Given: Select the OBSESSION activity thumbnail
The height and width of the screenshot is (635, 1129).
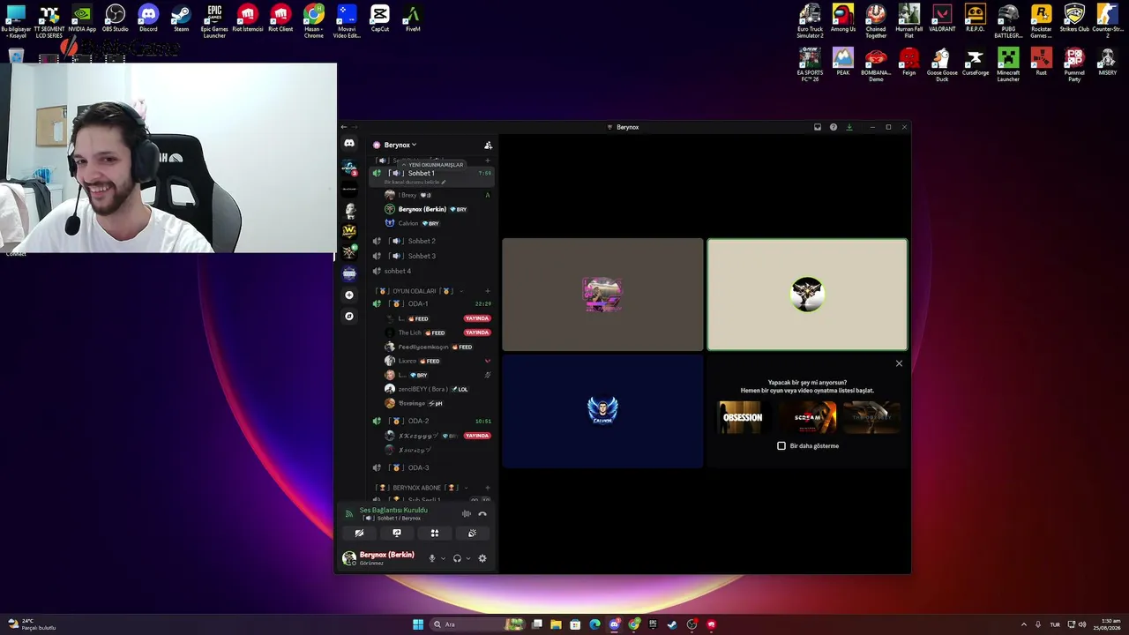Looking at the screenshot, I should tap(742, 417).
